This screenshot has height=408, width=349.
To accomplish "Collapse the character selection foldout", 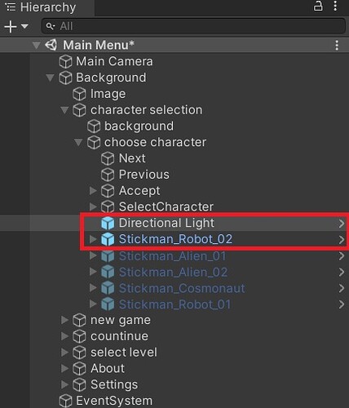I will [64, 110].
